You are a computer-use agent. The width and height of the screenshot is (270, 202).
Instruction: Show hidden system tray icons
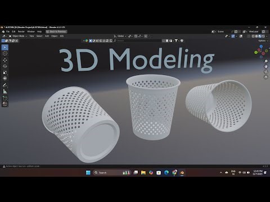pos(221,172)
